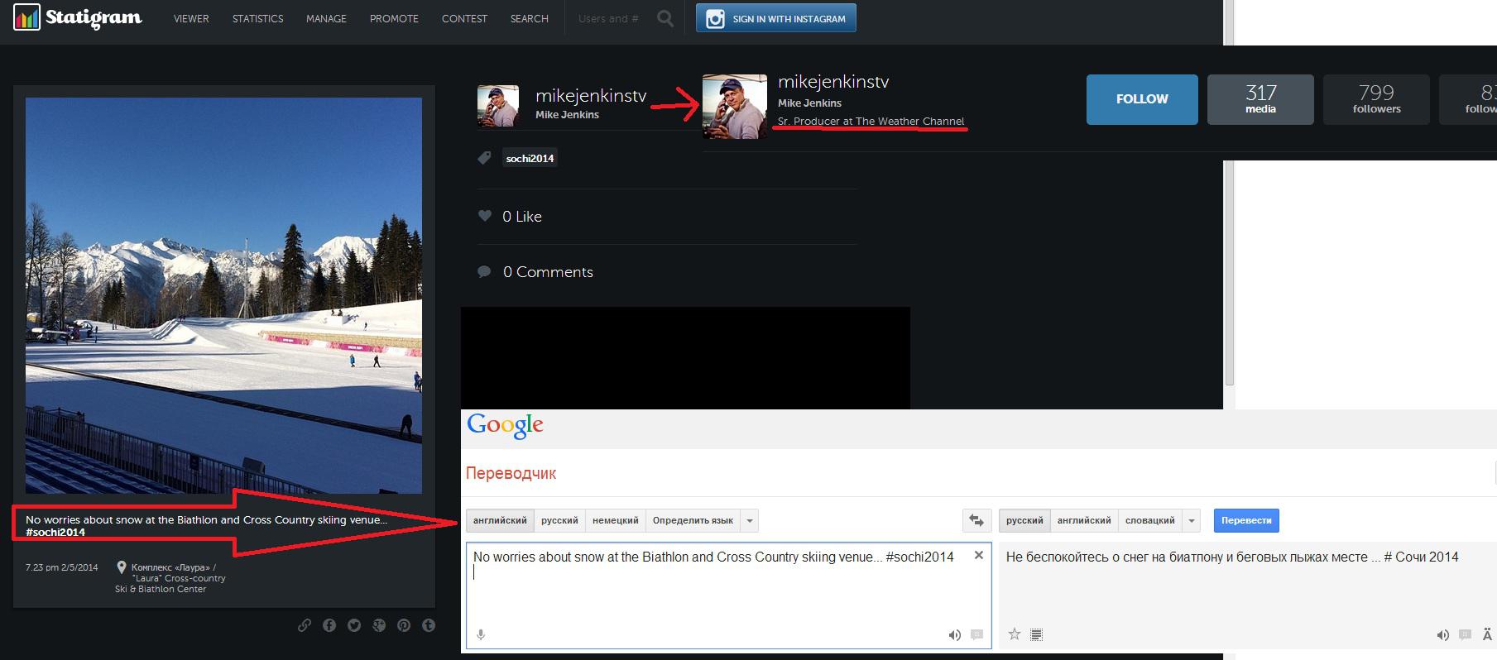Select английский as source language
The height and width of the screenshot is (660, 1497).
[500, 520]
